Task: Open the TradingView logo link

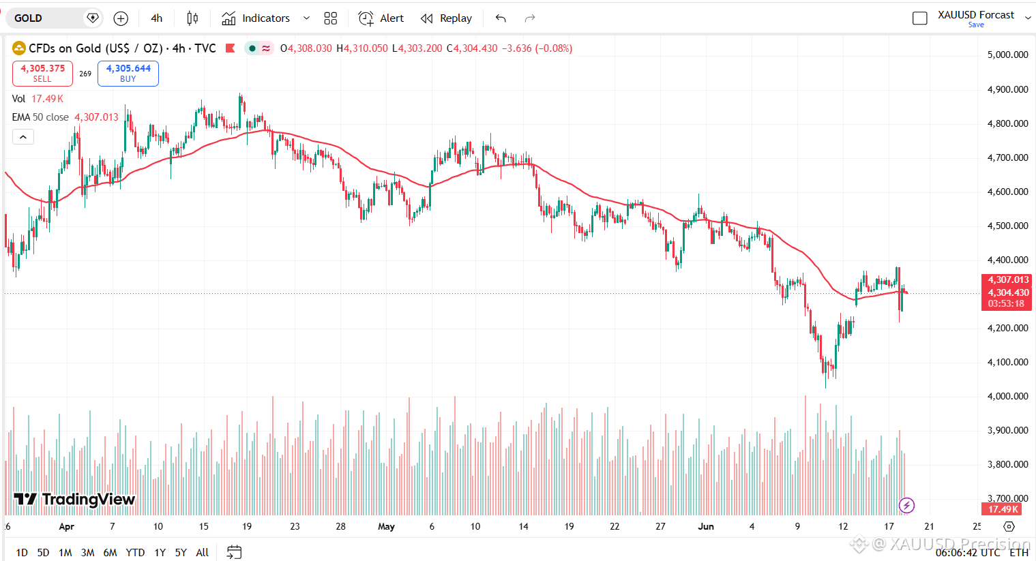Action: click(x=74, y=500)
